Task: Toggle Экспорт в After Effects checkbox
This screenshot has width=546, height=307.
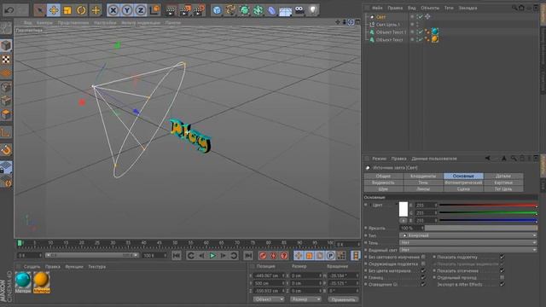Action: tap(502, 284)
